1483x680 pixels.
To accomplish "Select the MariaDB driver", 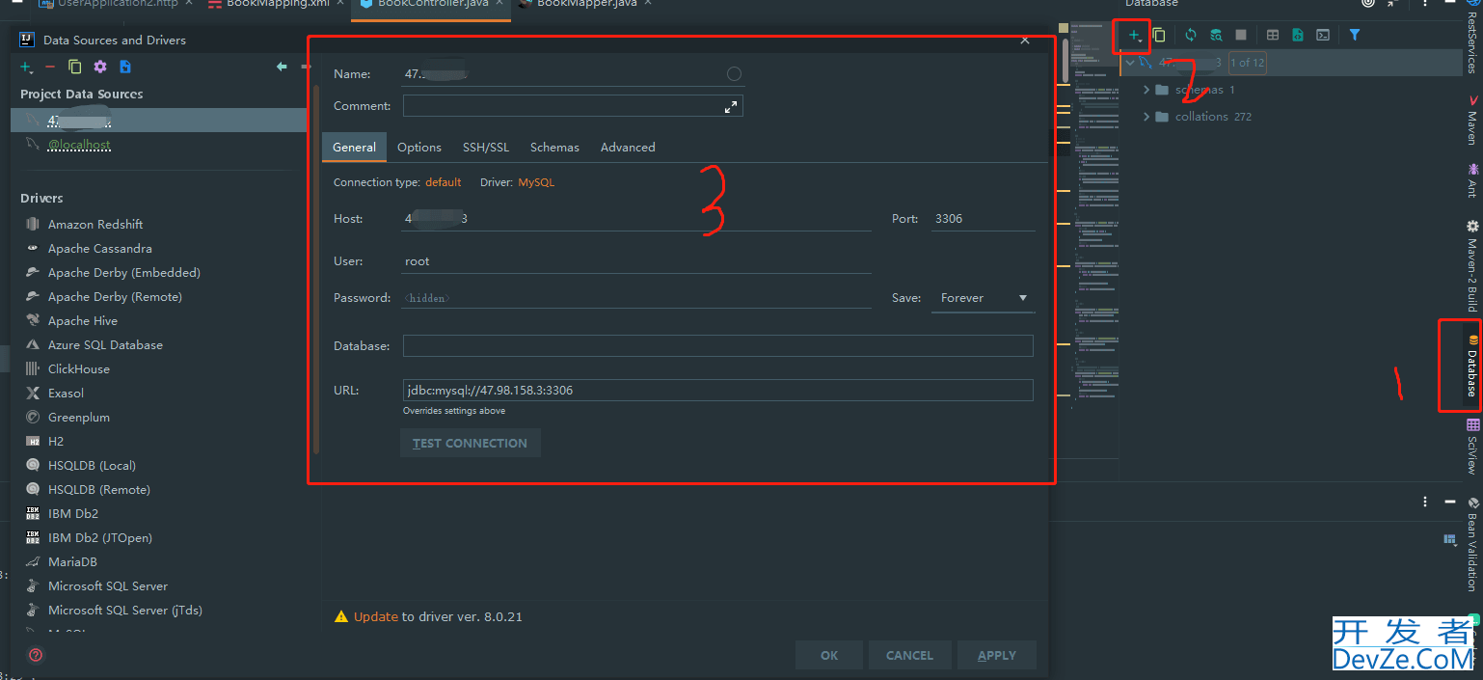I will coord(72,562).
